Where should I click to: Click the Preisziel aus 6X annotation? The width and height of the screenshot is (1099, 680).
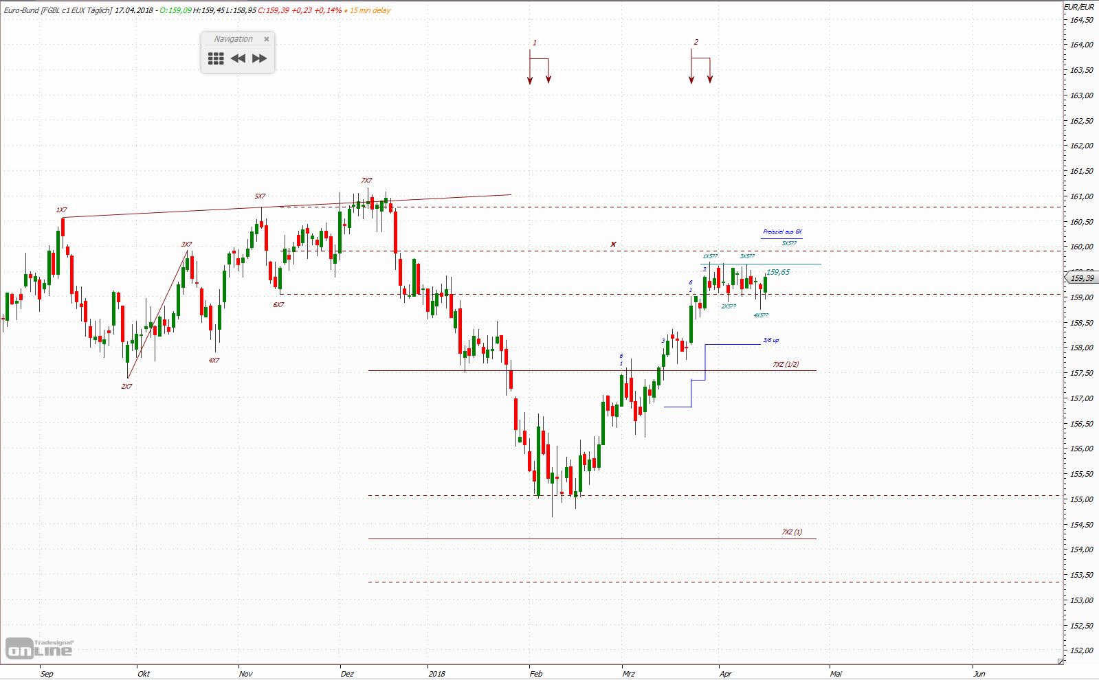(781, 232)
